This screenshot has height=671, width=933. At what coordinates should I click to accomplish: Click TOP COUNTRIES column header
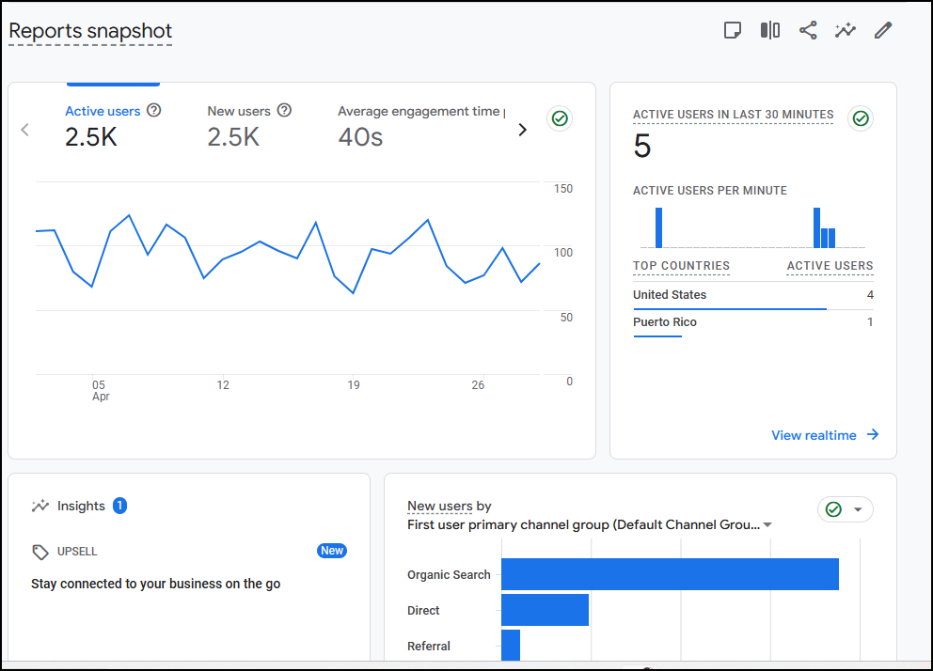681,266
